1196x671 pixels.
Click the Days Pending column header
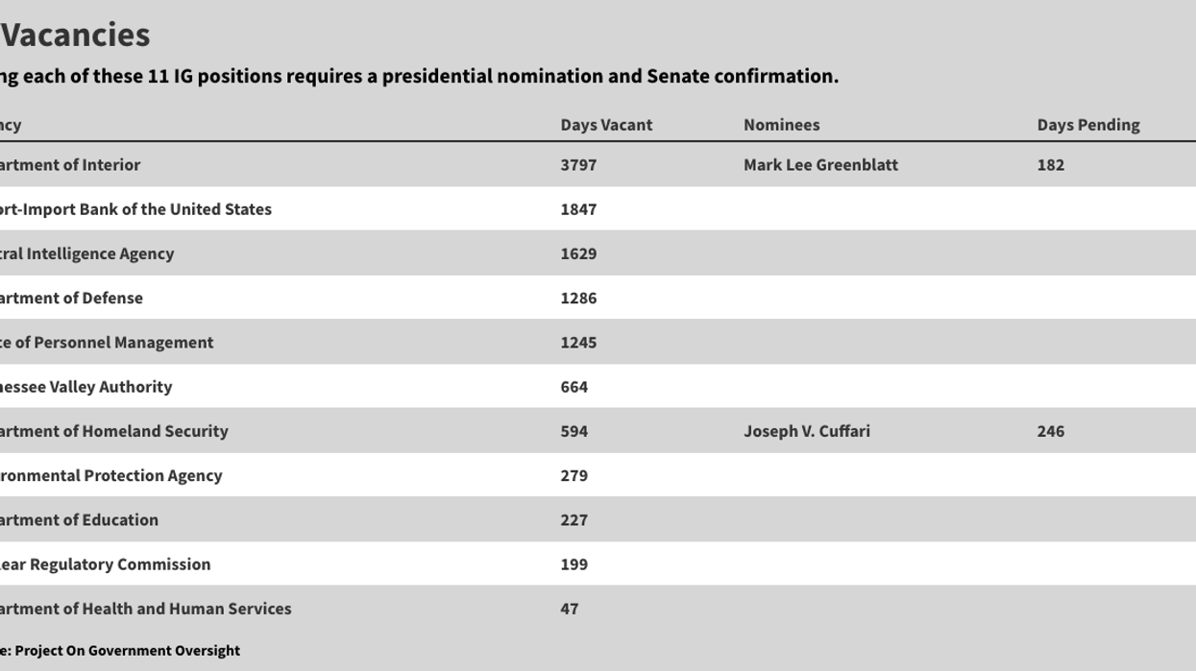tap(1087, 125)
